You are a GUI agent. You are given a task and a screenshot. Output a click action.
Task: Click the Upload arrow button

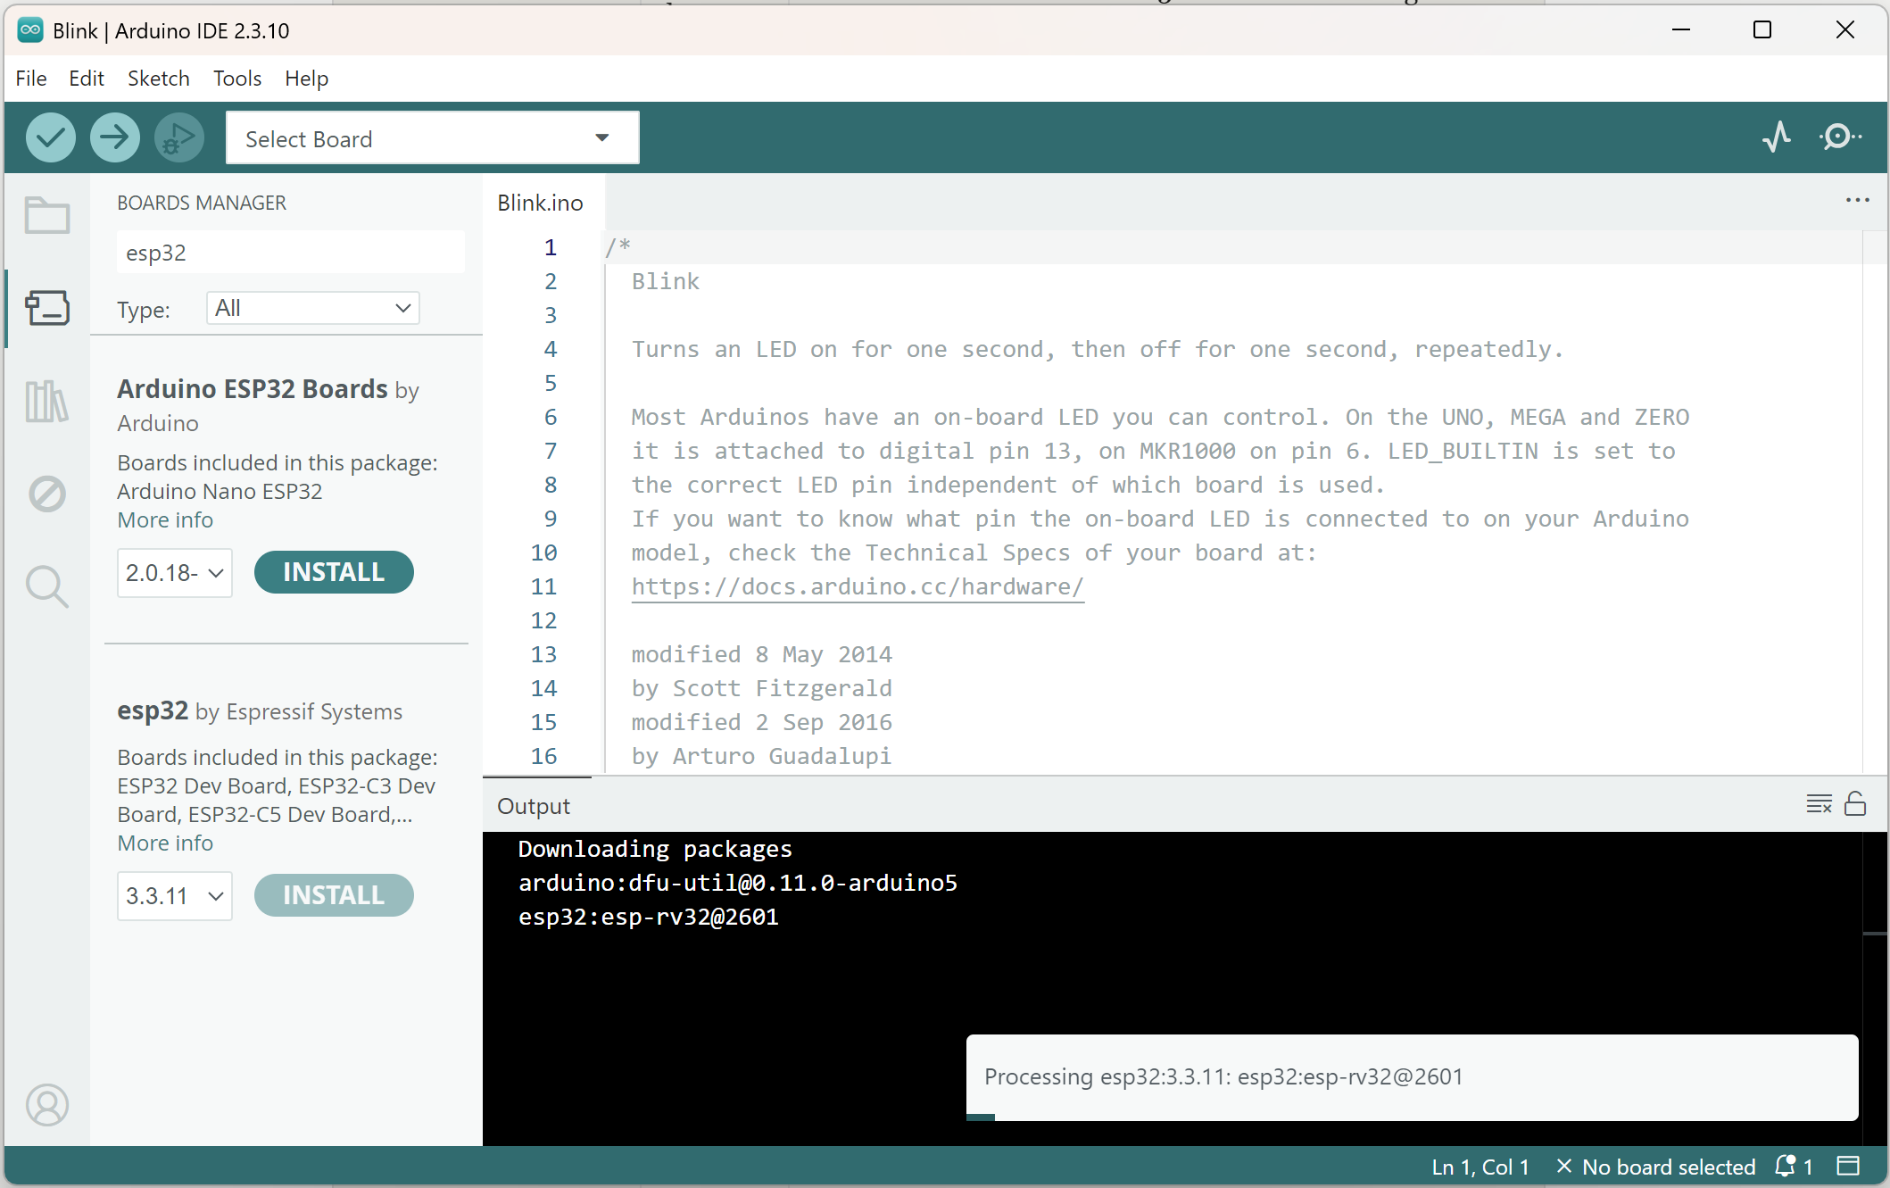click(x=115, y=137)
